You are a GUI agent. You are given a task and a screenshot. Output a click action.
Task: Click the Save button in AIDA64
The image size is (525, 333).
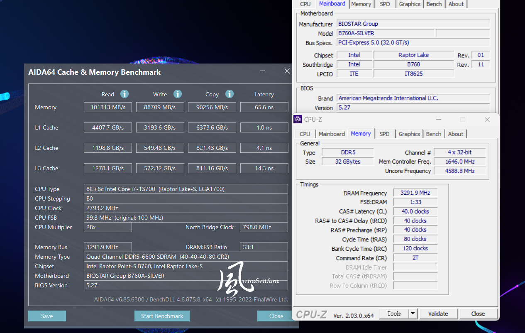pos(47,316)
